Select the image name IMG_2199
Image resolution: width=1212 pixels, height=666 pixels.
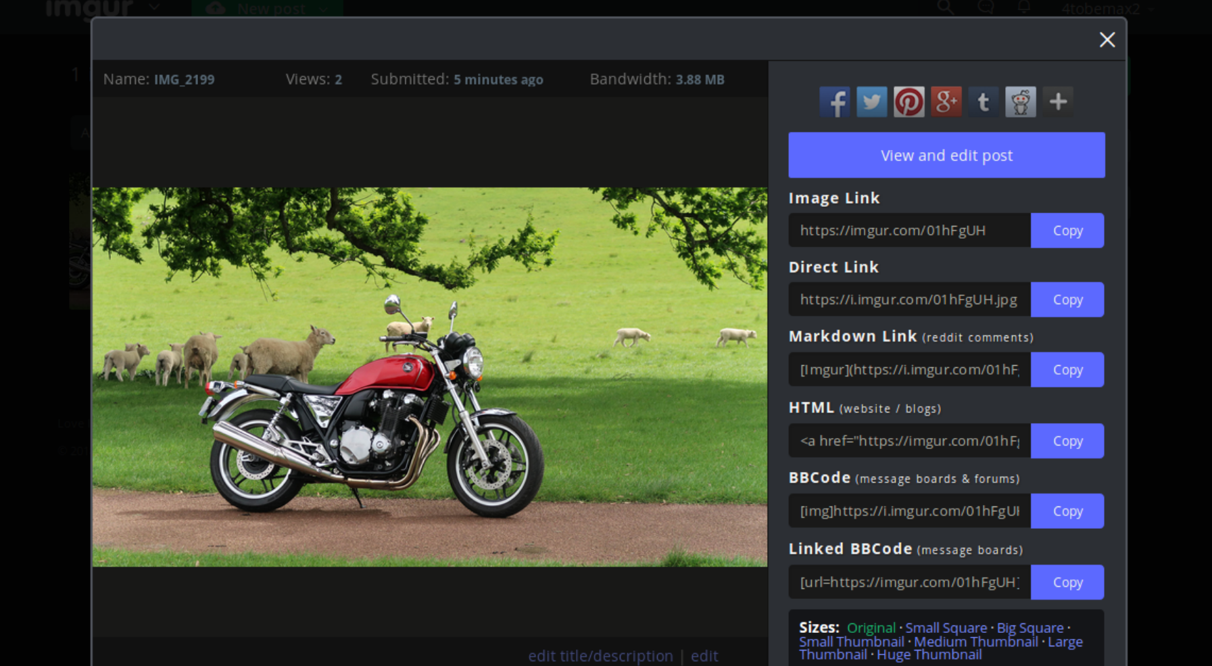pos(184,79)
